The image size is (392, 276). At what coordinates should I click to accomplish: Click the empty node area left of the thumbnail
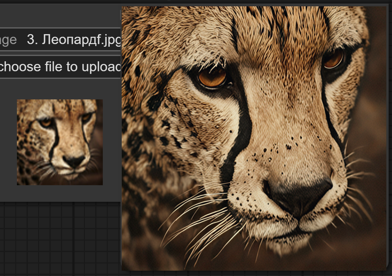pos(8,142)
